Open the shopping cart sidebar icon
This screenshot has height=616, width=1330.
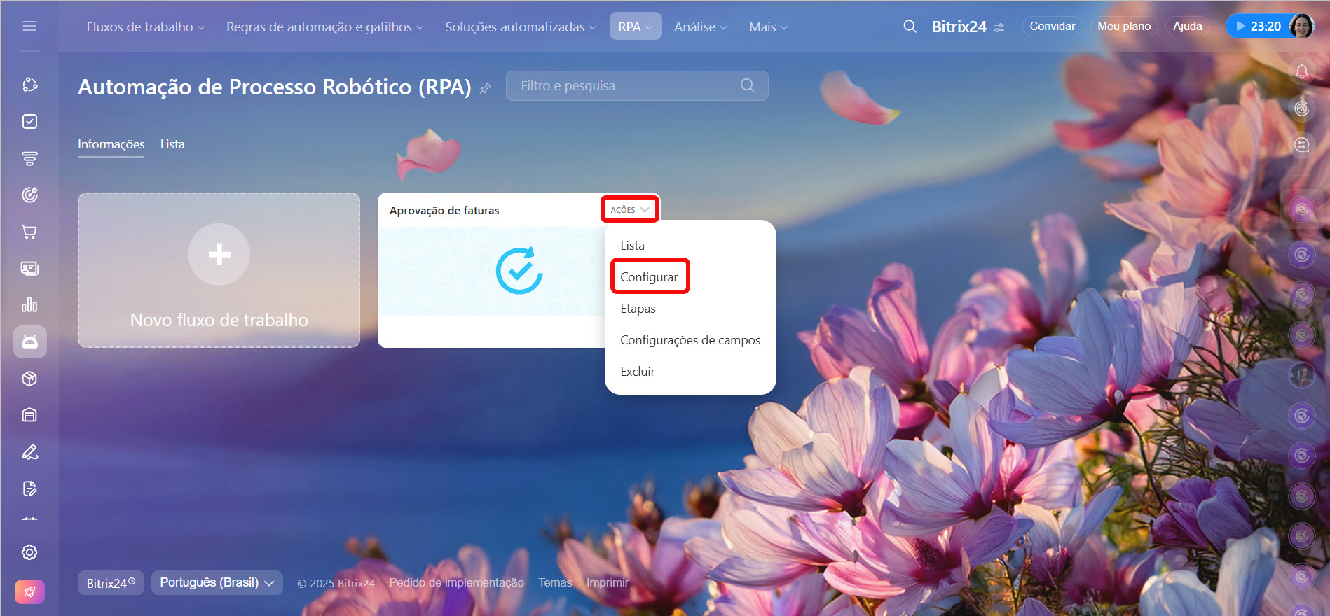[29, 232]
